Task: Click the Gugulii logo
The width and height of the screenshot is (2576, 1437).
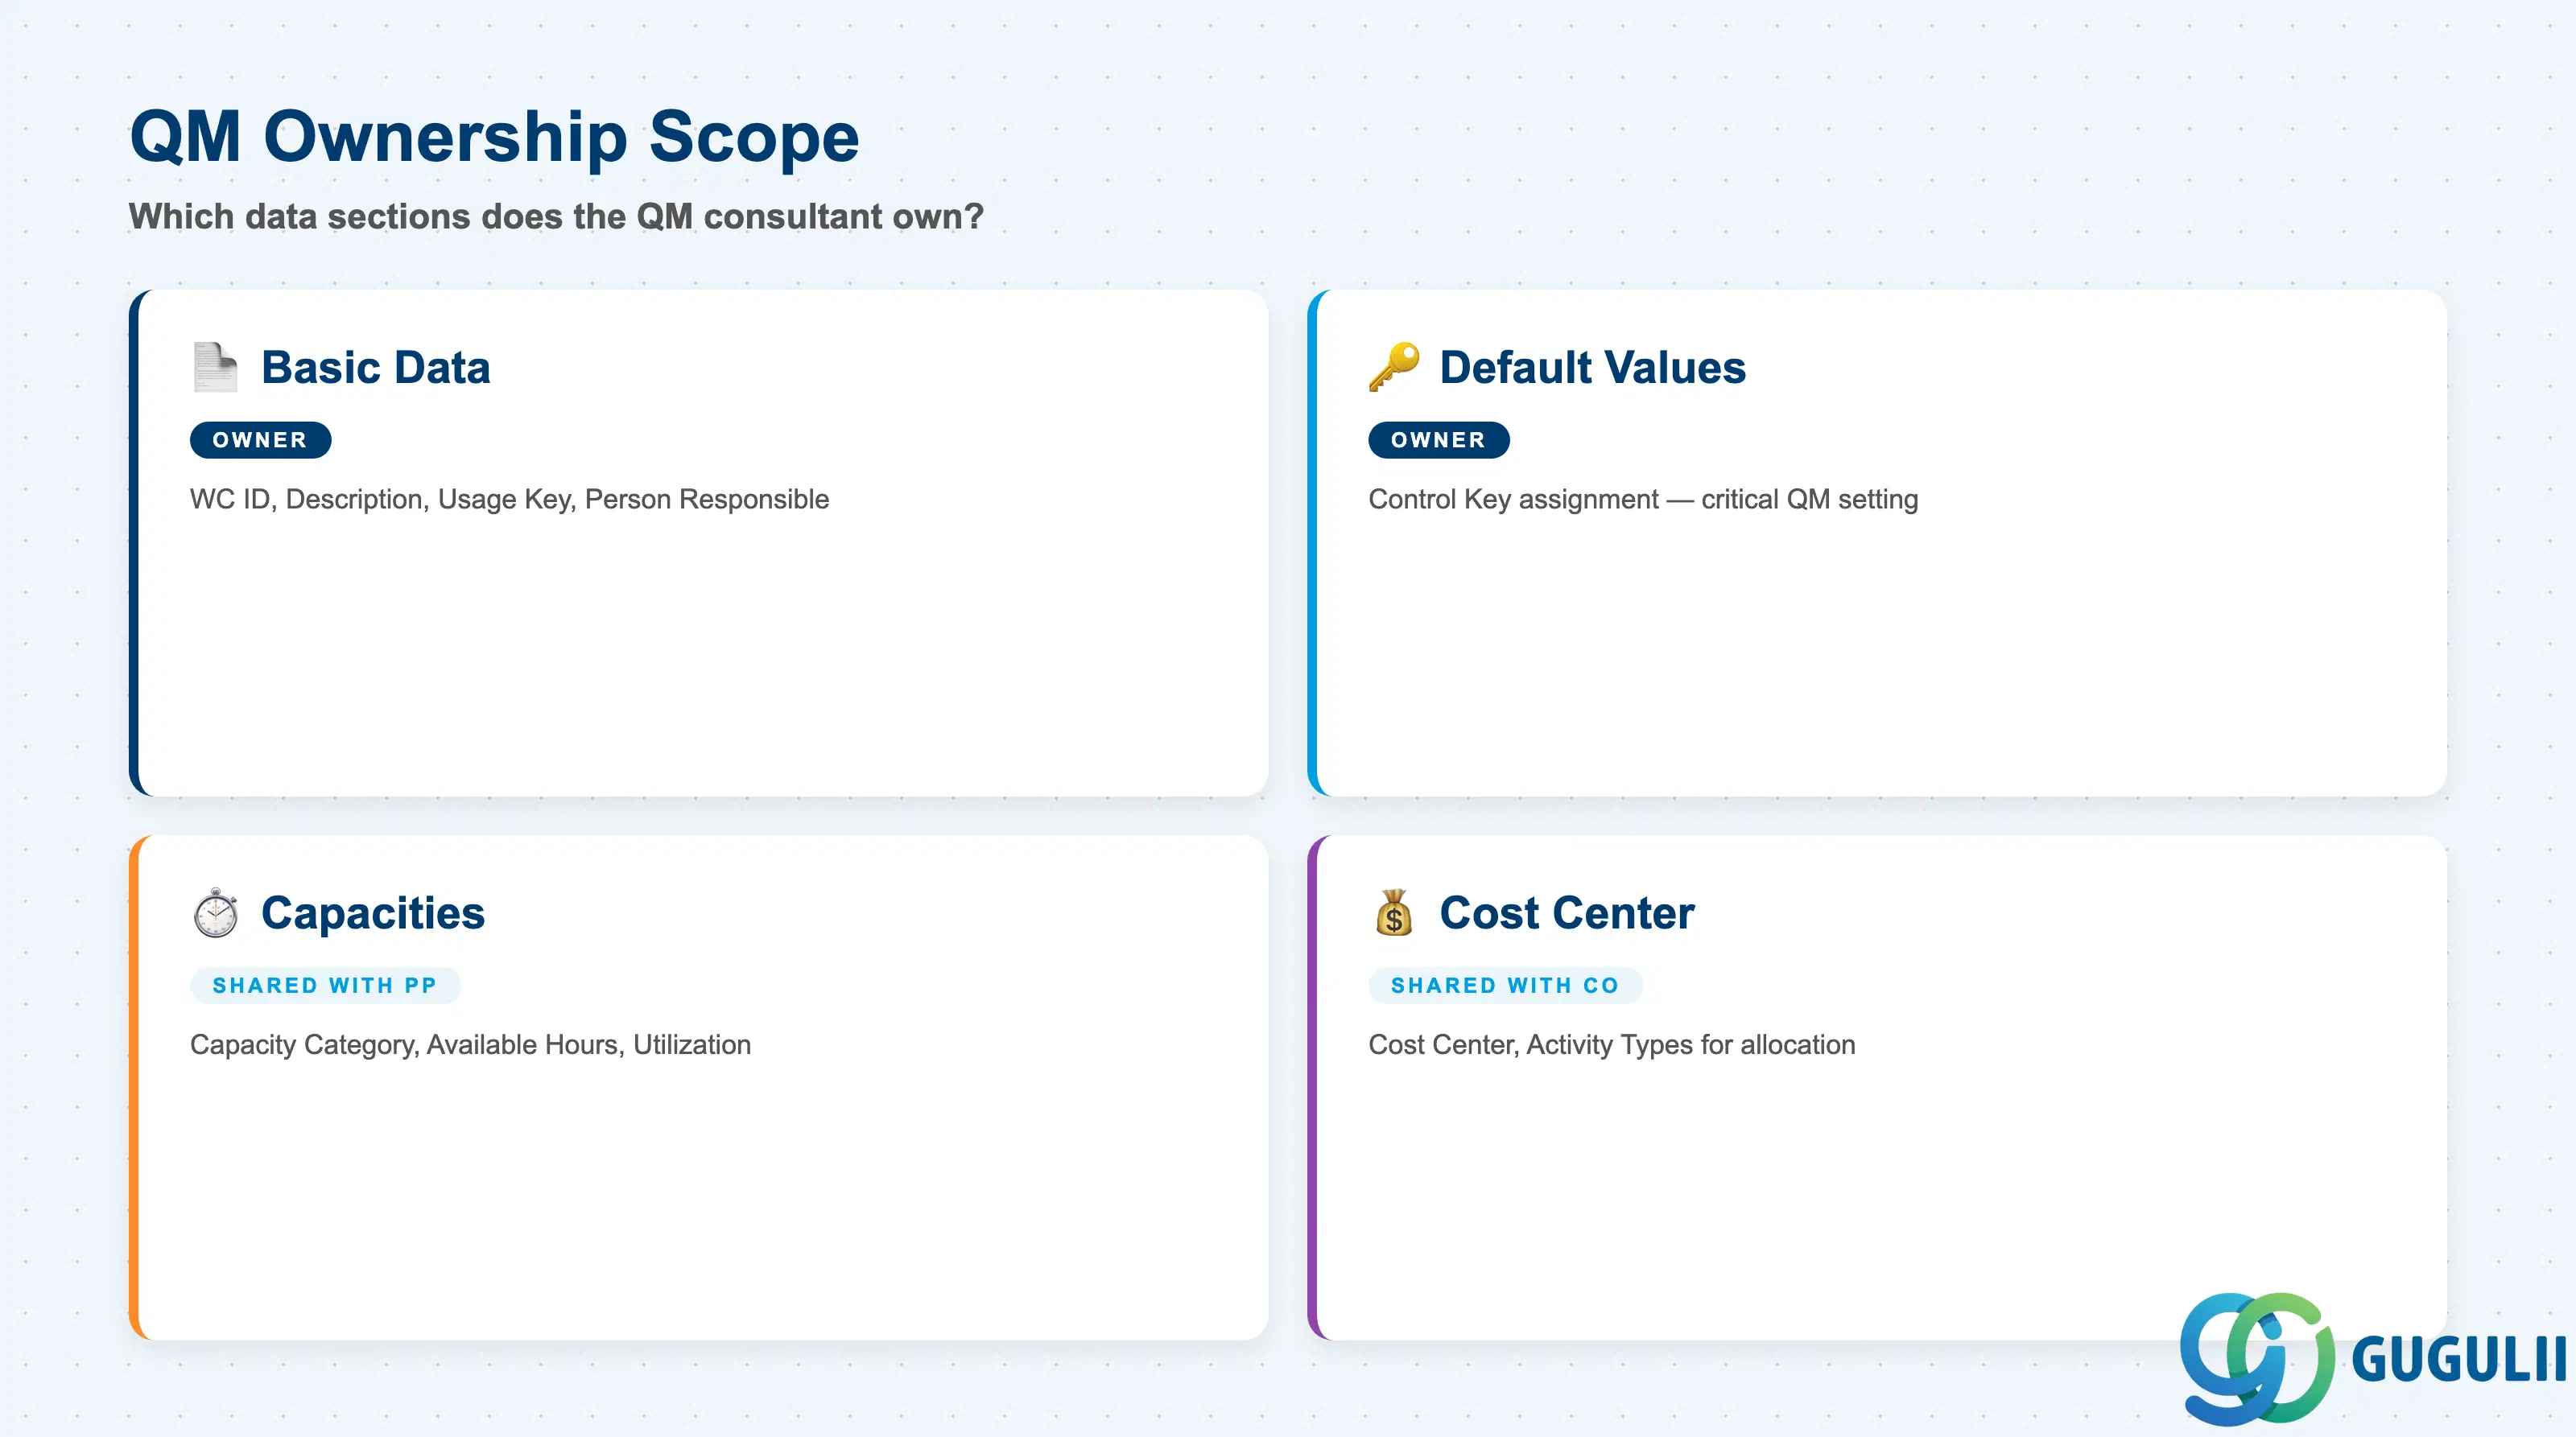Action: pos(2372,1359)
